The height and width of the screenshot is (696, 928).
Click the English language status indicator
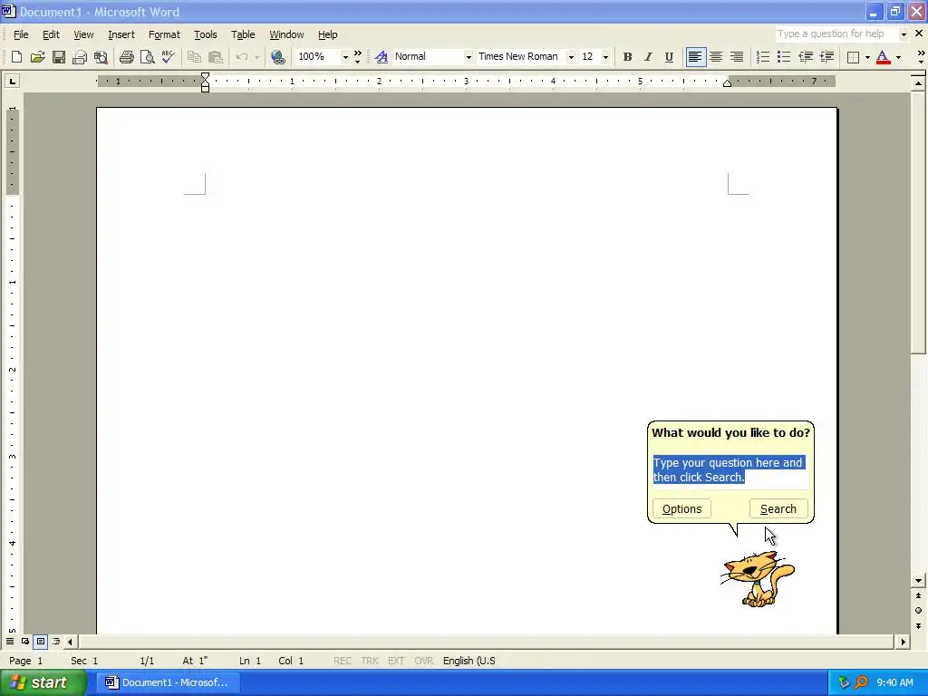(x=469, y=661)
